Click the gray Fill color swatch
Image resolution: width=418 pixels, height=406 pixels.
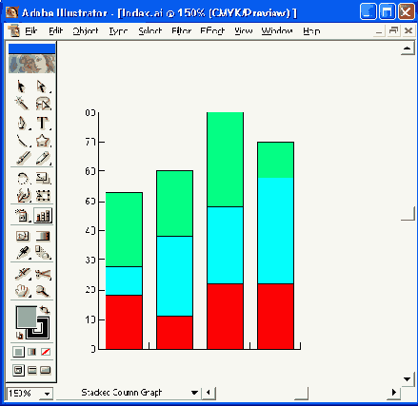pos(27,317)
